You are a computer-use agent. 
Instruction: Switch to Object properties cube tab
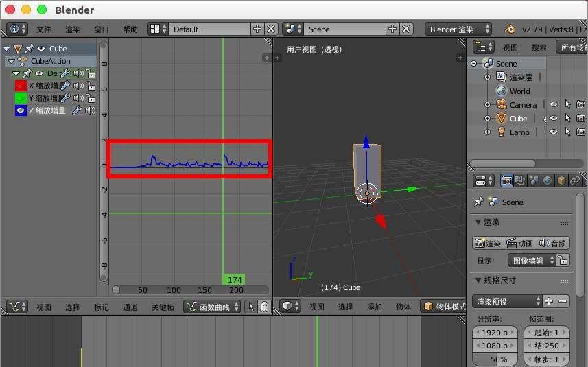pos(561,180)
